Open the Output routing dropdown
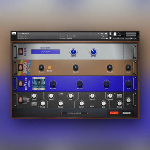 pos(37,36)
